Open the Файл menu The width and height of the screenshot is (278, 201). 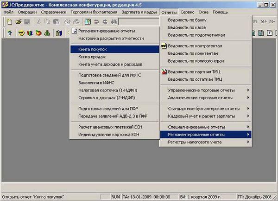8,12
